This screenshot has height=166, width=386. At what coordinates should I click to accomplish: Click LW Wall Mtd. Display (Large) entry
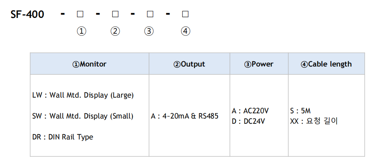pyautogui.click(x=83, y=95)
